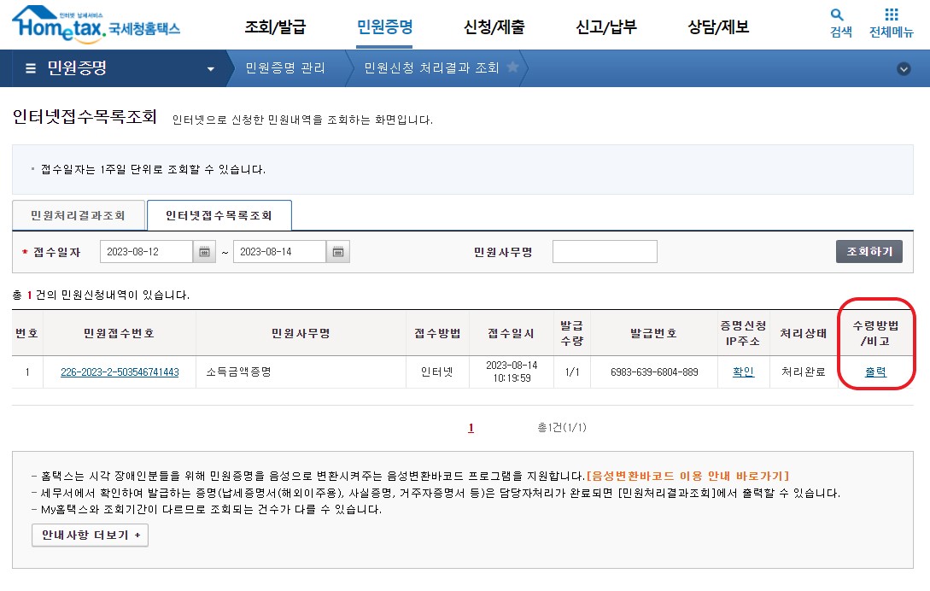The height and width of the screenshot is (591, 930).
Task: Click the 출력 print link
Action: 877,371
